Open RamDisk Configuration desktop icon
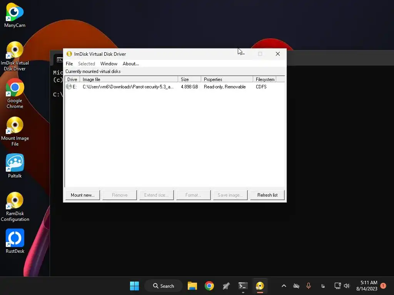394x295 pixels. coord(15,207)
